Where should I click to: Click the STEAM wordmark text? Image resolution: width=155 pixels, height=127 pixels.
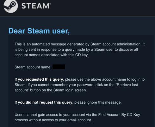coord(35,6)
